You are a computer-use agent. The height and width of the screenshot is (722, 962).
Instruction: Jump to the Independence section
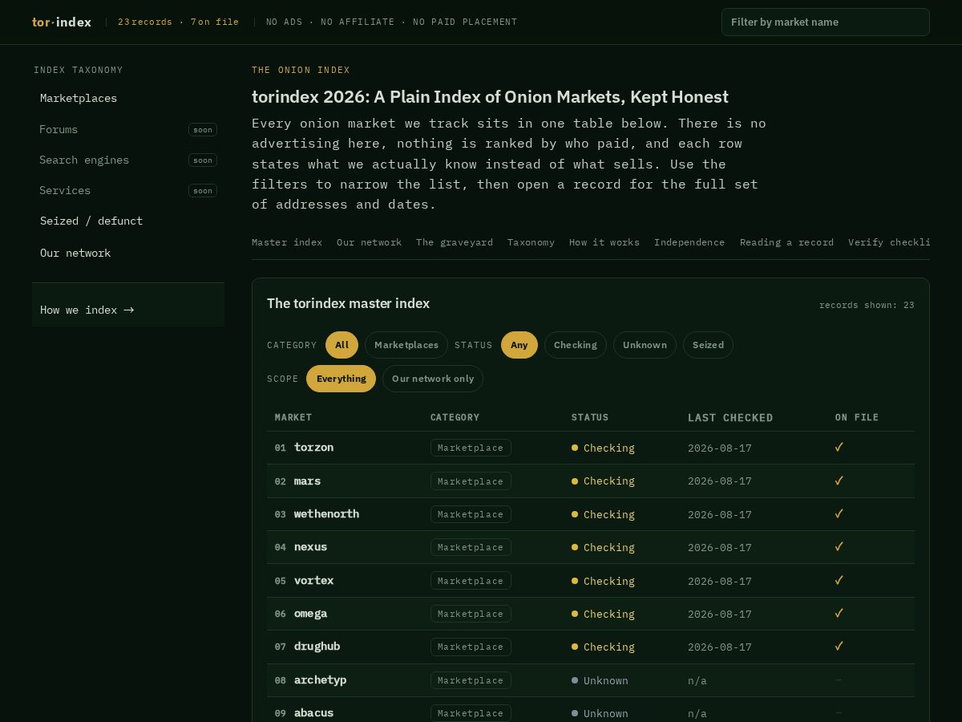point(689,242)
